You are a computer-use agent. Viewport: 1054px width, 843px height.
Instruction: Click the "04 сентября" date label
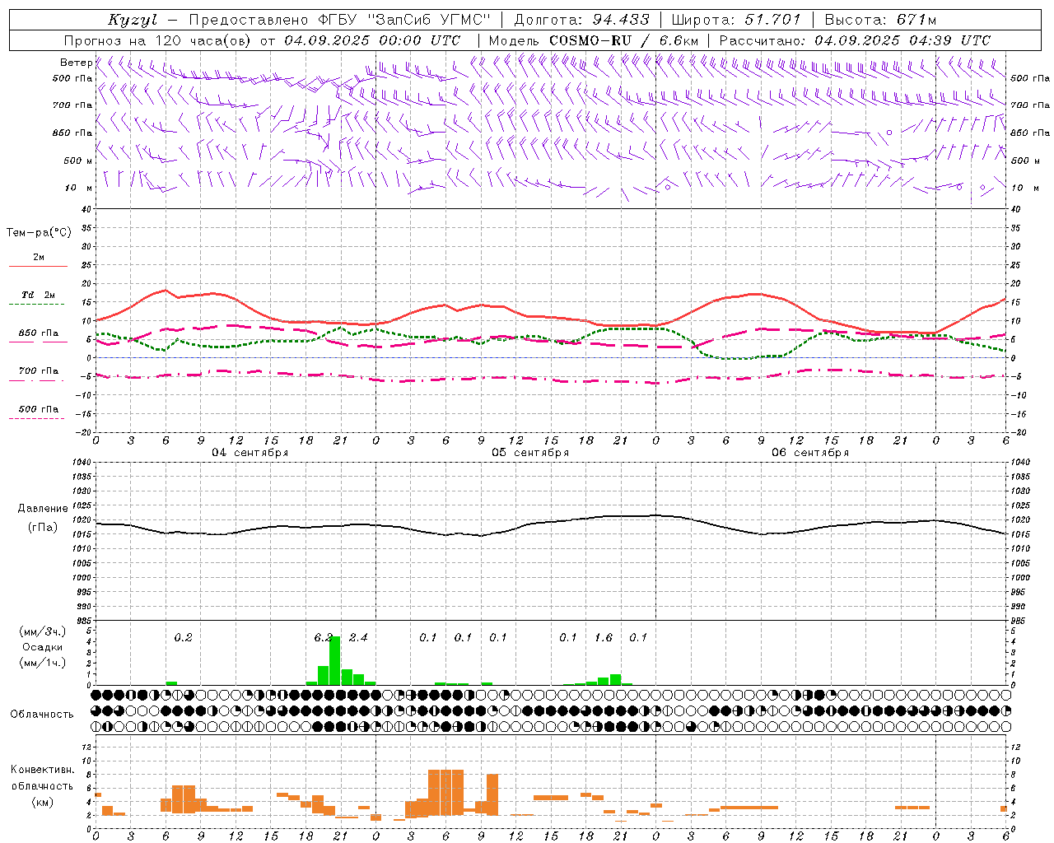tap(250, 453)
